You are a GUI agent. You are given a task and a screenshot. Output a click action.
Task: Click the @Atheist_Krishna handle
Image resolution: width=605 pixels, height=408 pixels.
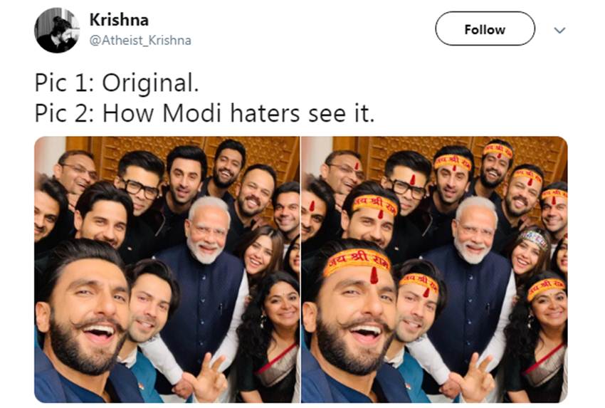[140, 40]
